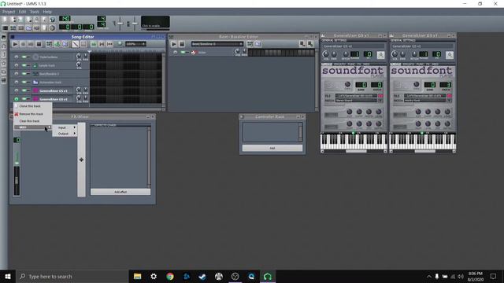Stop playback in Song Editor toolbar
The height and width of the screenshot is (283, 504).
click(x=39, y=44)
